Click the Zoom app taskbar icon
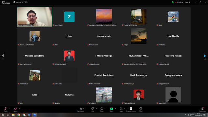Screen dimensions: 208x117 [x=35, y=115]
